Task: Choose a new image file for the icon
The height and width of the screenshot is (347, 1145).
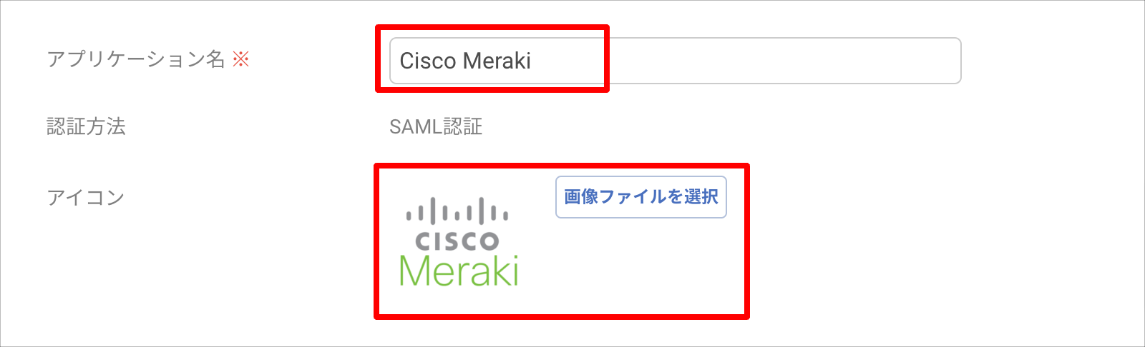Action: coord(641,197)
